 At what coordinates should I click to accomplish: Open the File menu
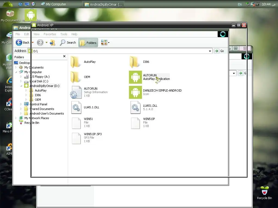coord(18,34)
